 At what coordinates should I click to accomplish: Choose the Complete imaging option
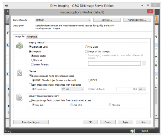(30, 51)
